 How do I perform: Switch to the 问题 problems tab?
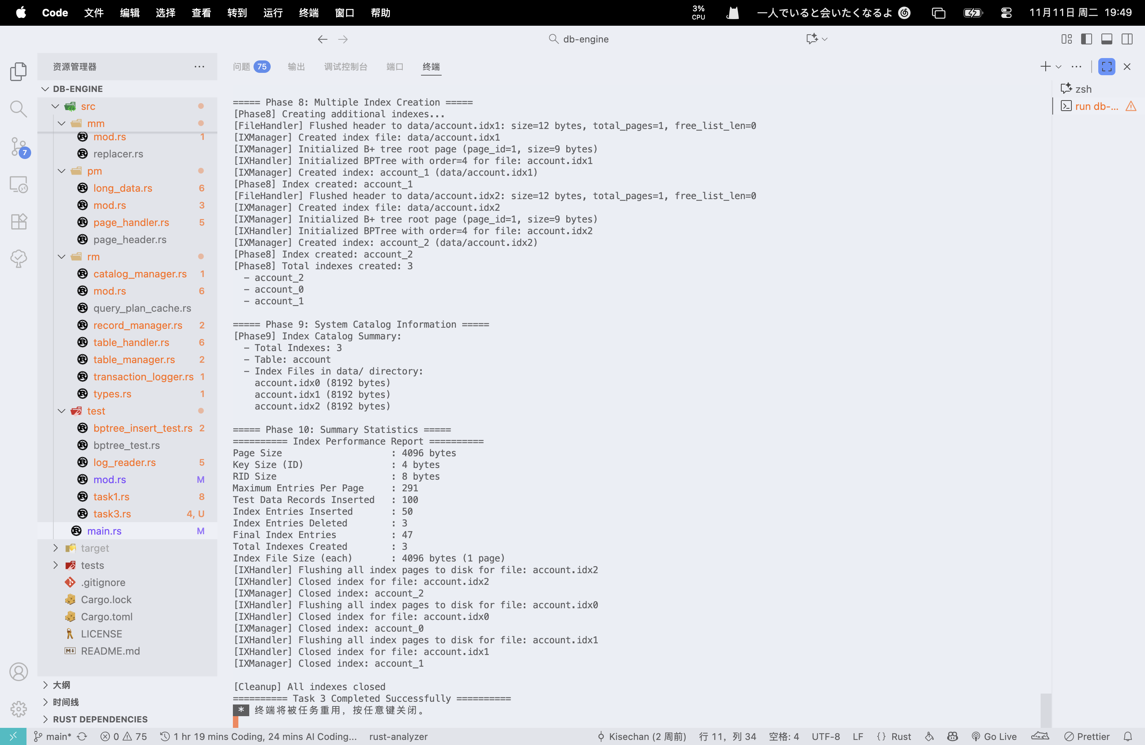(x=242, y=66)
